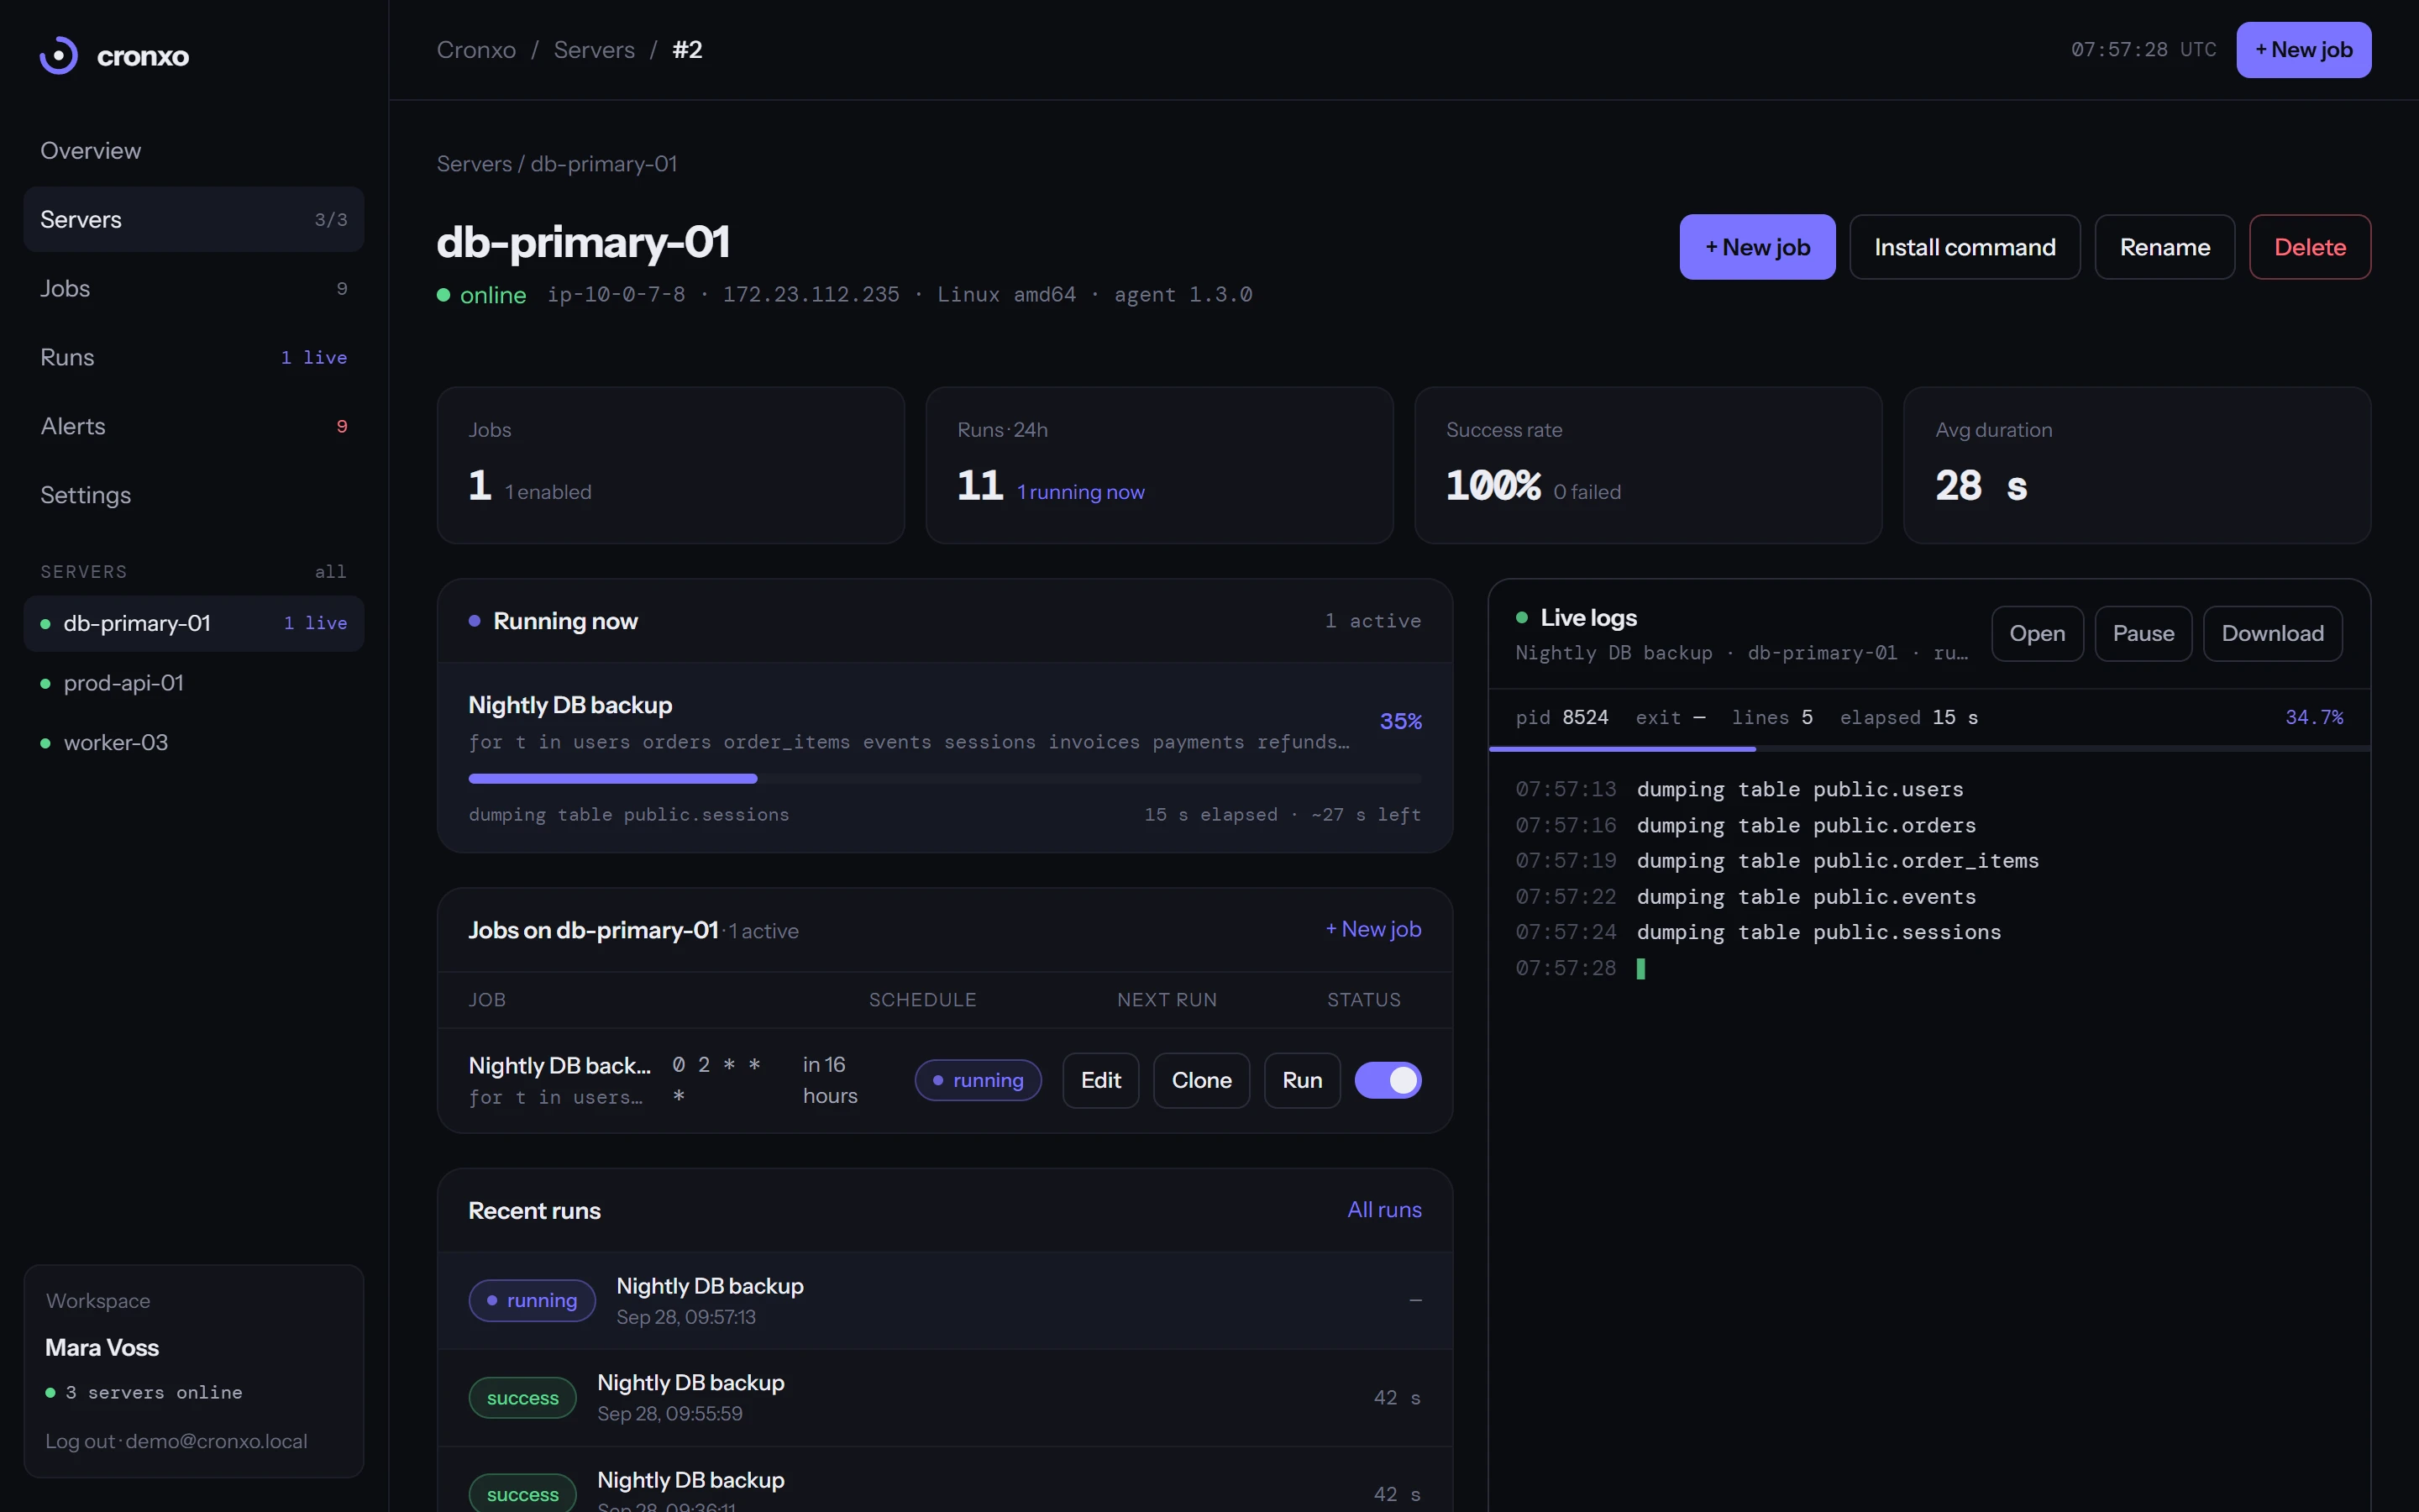The height and width of the screenshot is (1512, 2419).
Task: Click the Cronxo breadcrumb in the top bar
Action: [475, 50]
